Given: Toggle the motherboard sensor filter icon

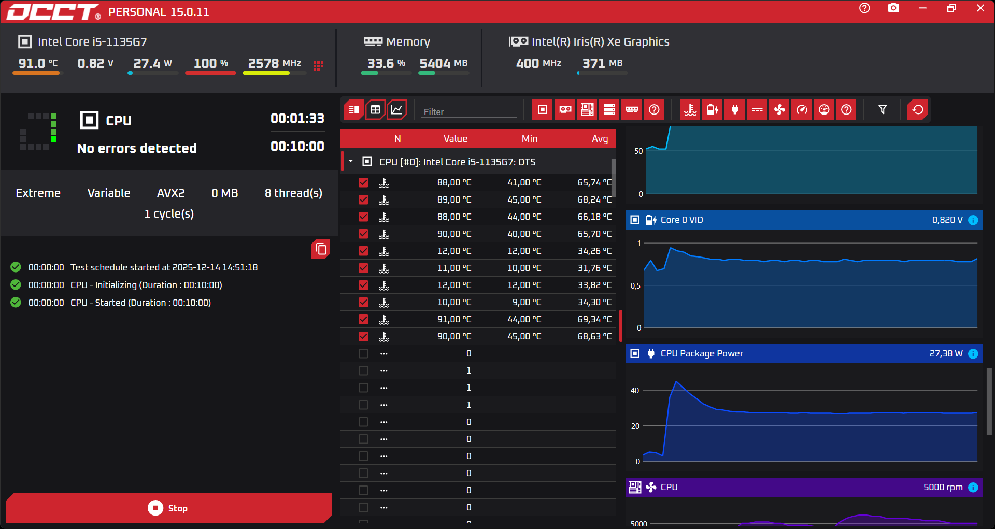Looking at the screenshot, I should [587, 110].
